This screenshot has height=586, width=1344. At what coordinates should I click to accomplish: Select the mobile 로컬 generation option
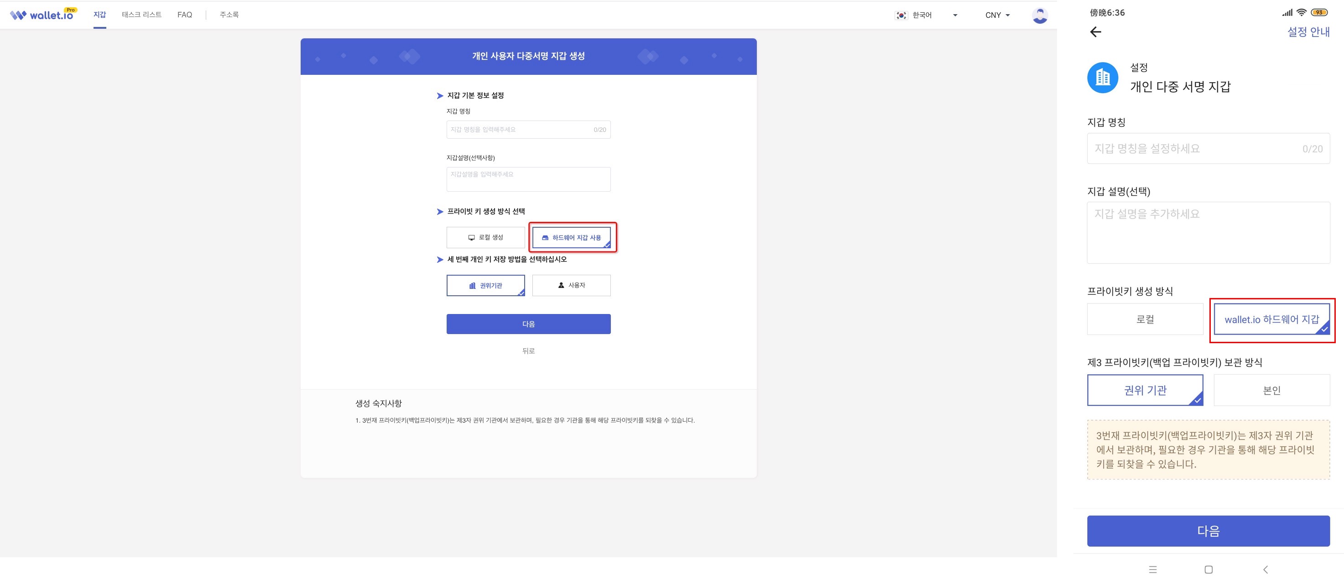tap(1145, 319)
